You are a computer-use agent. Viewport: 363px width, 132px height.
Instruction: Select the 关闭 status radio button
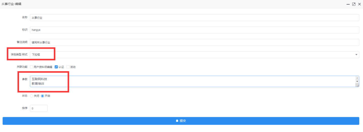click(31, 96)
